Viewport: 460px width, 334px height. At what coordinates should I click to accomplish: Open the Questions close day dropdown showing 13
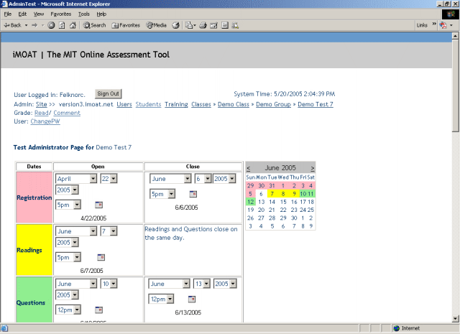[207, 284]
